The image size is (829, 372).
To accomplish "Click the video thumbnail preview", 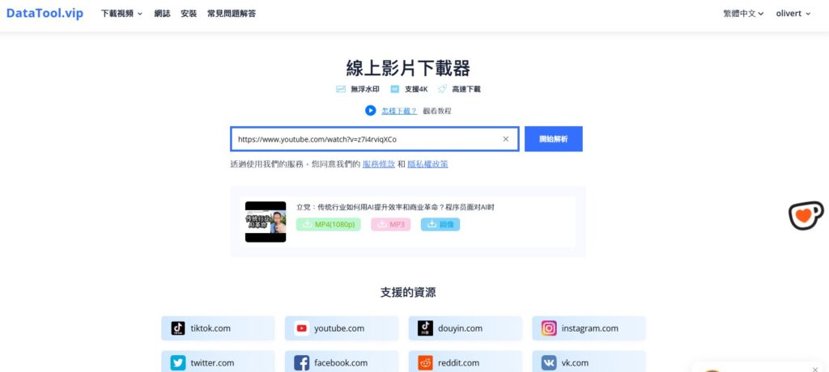I will [266, 222].
